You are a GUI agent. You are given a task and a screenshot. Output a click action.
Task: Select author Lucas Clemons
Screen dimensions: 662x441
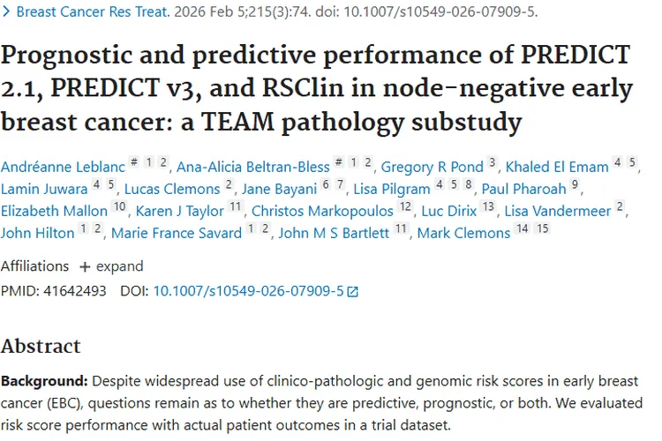[172, 190]
